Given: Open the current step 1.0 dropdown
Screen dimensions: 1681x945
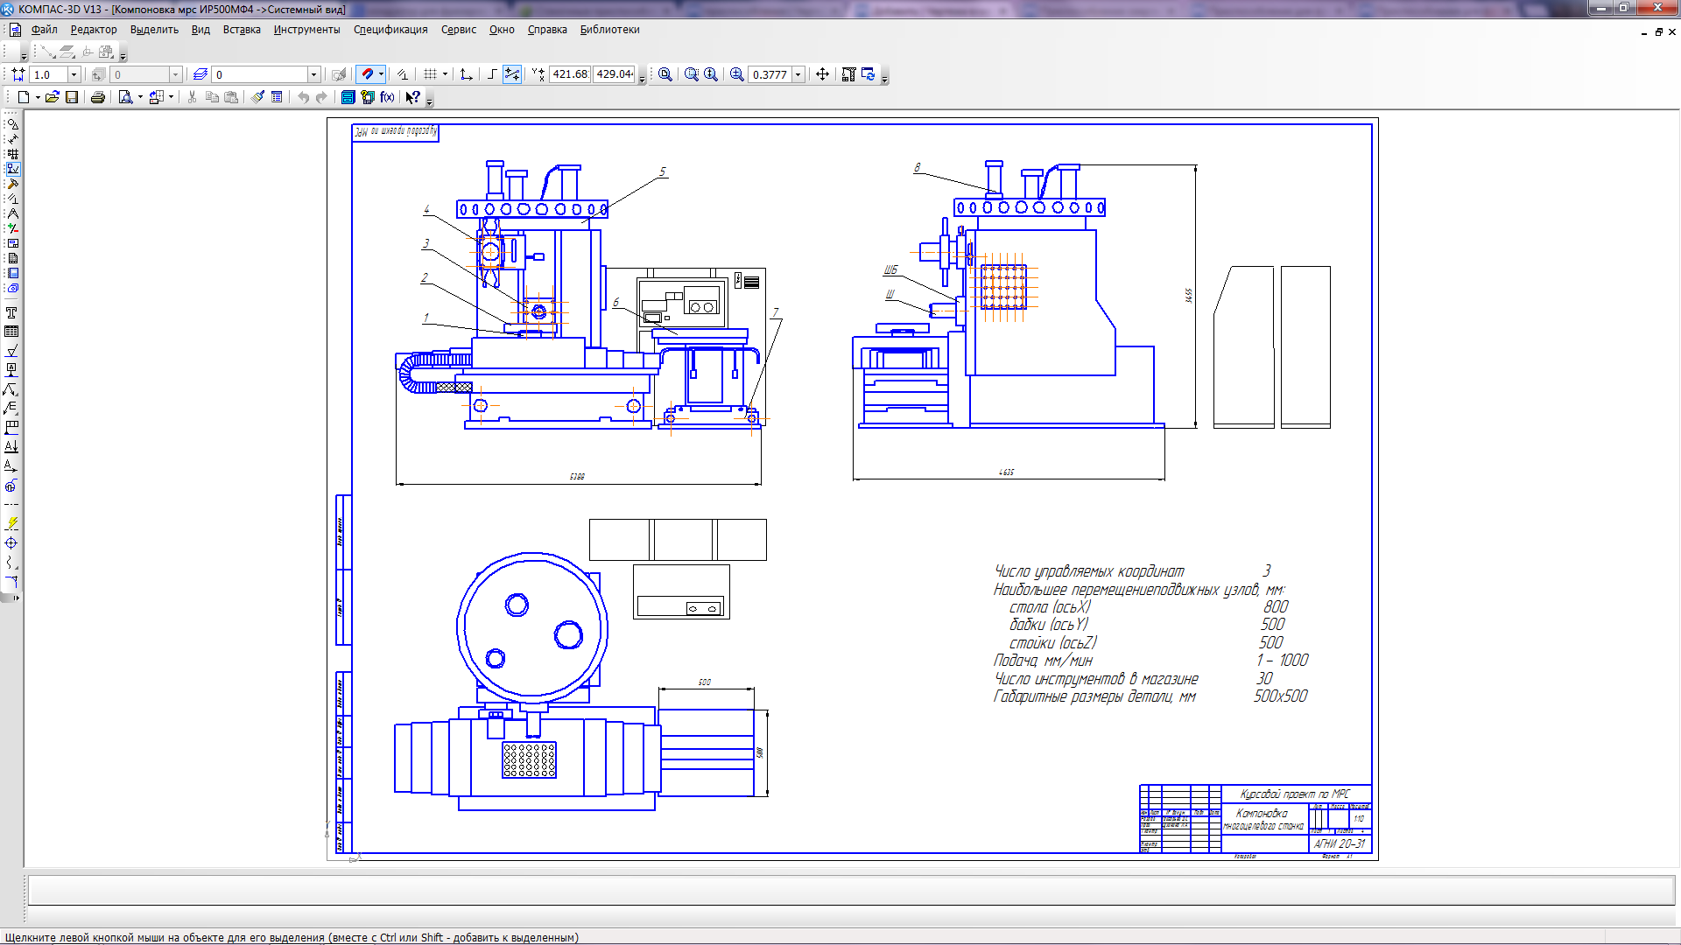Looking at the screenshot, I should coord(74,74).
